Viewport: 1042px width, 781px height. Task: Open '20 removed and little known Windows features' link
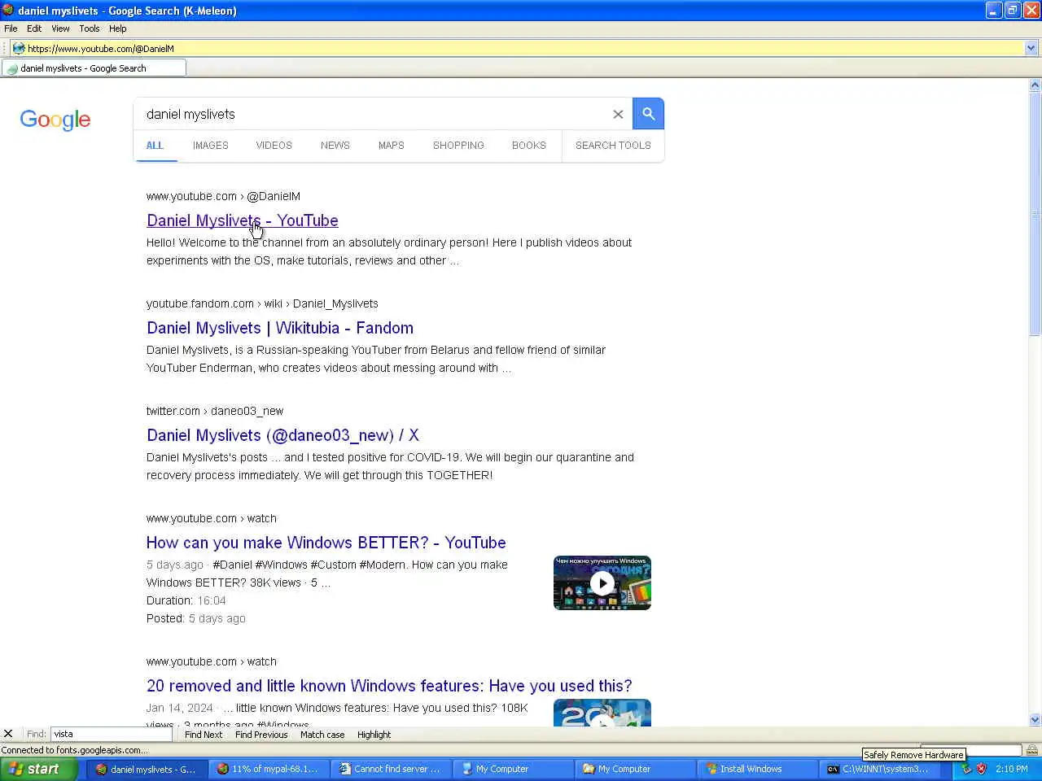(389, 686)
